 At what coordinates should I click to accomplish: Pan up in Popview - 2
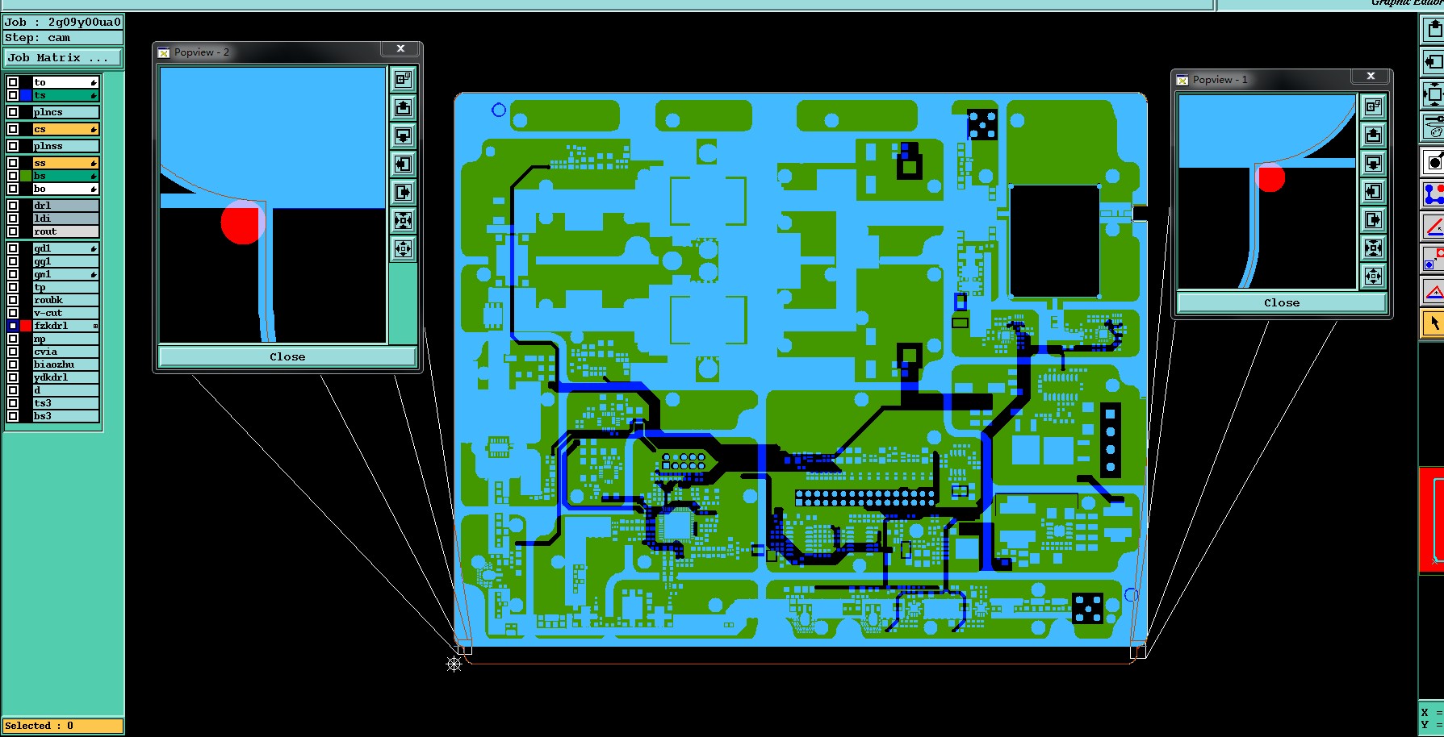[x=403, y=107]
